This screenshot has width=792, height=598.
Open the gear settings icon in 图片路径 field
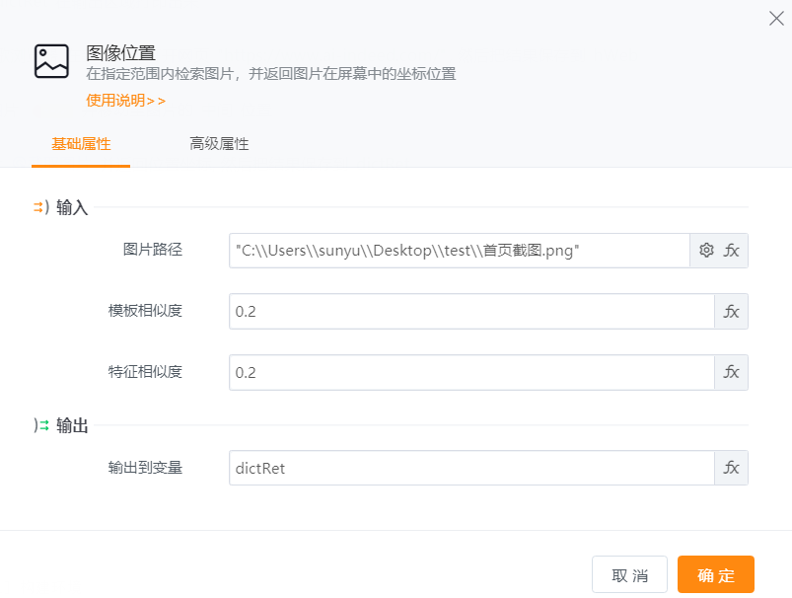[x=706, y=251]
